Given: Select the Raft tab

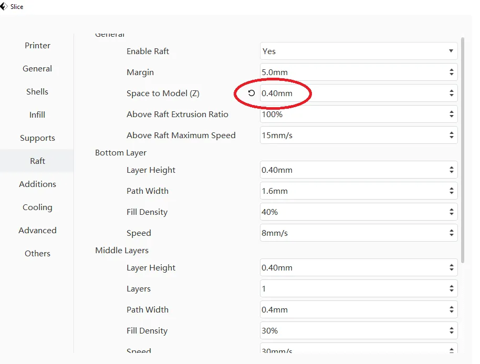Looking at the screenshot, I should (37, 161).
